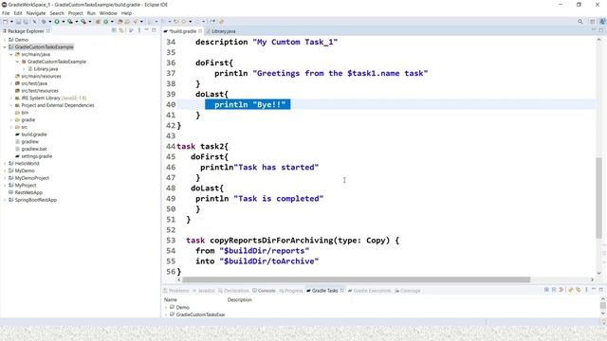607x341 pixels.
Task: Switch to the Library.java editor tab
Action: click(221, 31)
